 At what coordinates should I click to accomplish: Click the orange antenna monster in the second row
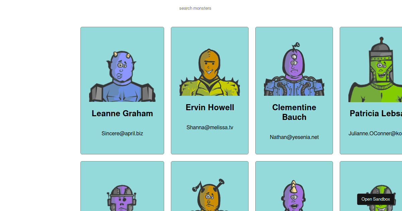coord(209,198)
